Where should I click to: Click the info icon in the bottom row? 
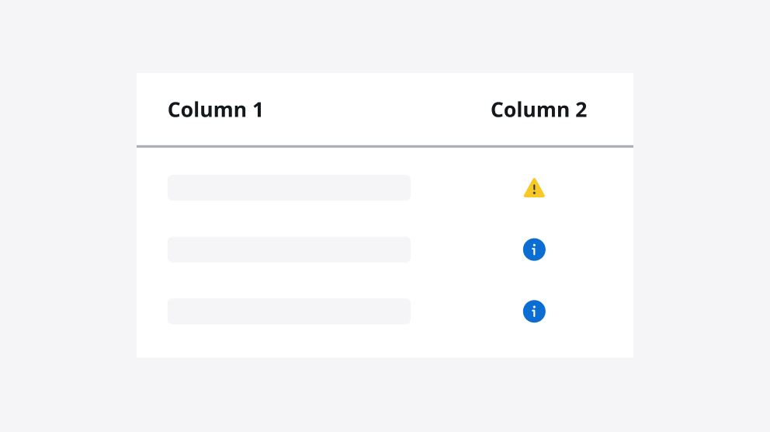534,312
